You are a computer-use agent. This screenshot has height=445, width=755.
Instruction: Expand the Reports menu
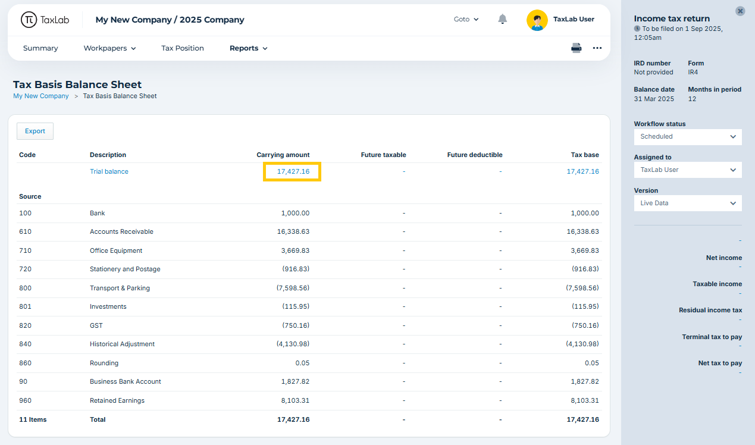tap(249, 48)
